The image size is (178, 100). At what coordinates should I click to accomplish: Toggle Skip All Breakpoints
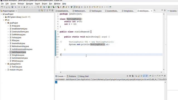coord(16,7)
